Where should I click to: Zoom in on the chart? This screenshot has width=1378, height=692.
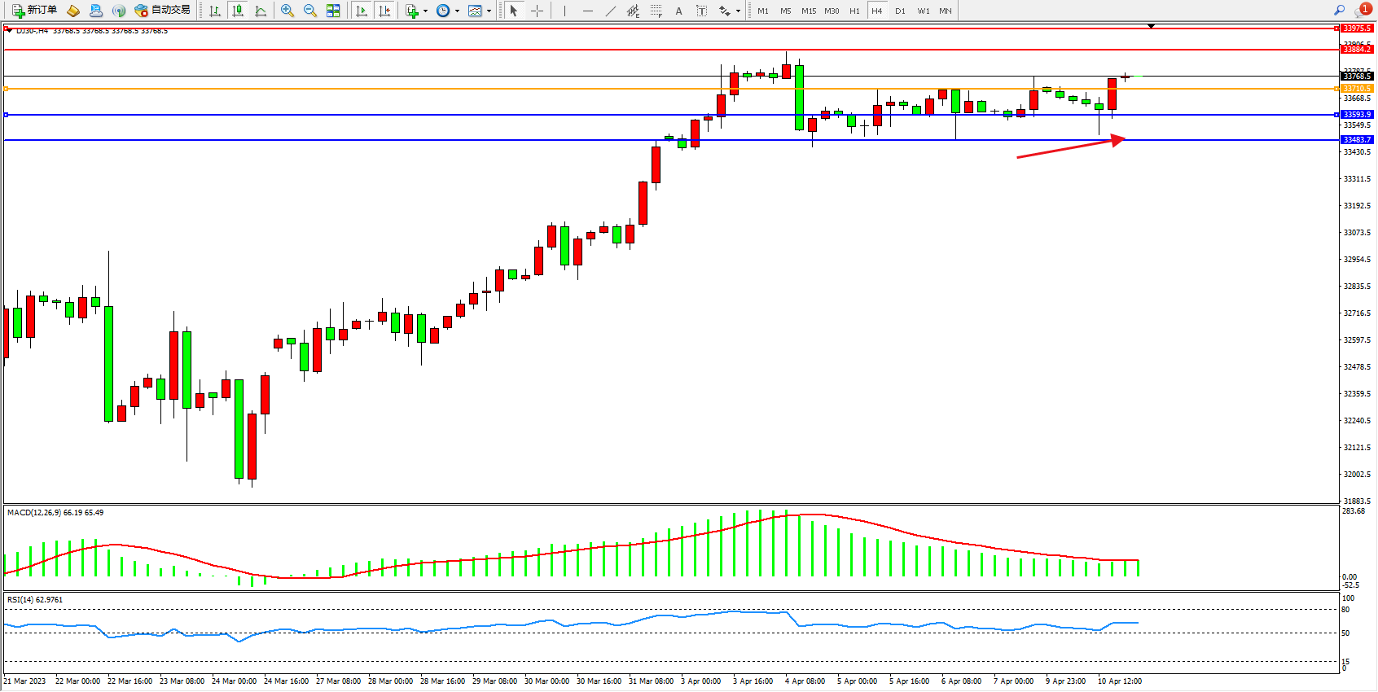(x=287, y=11)
